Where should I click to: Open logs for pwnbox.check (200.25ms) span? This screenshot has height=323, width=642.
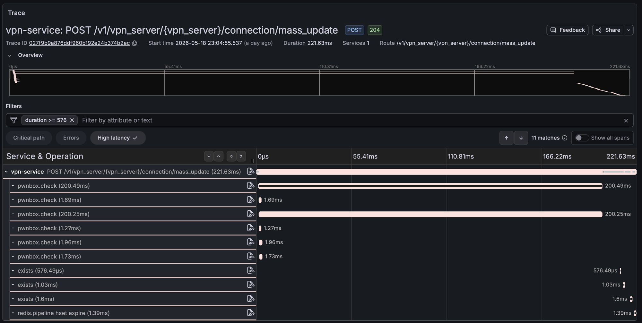click(251, 214)
